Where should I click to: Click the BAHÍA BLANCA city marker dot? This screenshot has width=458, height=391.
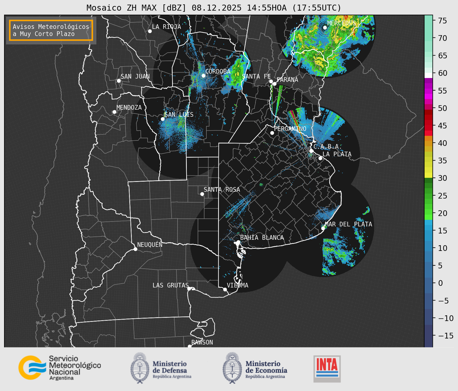tap(238, 242)
